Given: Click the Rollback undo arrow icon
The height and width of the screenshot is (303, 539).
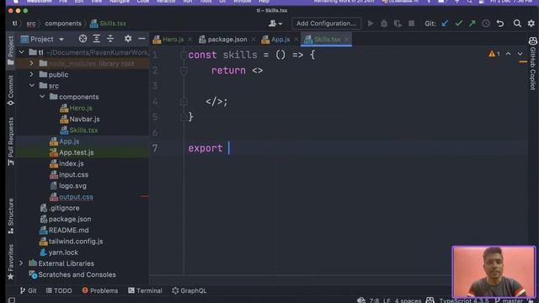Looking at the screenshot, I should tap(499, 24).
